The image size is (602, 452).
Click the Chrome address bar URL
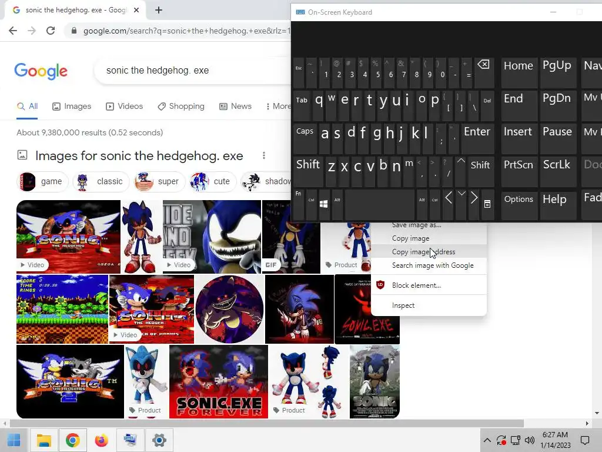pos(187,31)
